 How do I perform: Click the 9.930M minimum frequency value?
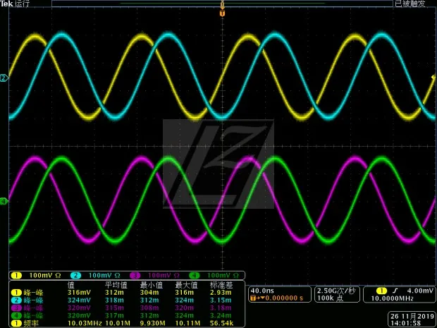pos(152,324)
